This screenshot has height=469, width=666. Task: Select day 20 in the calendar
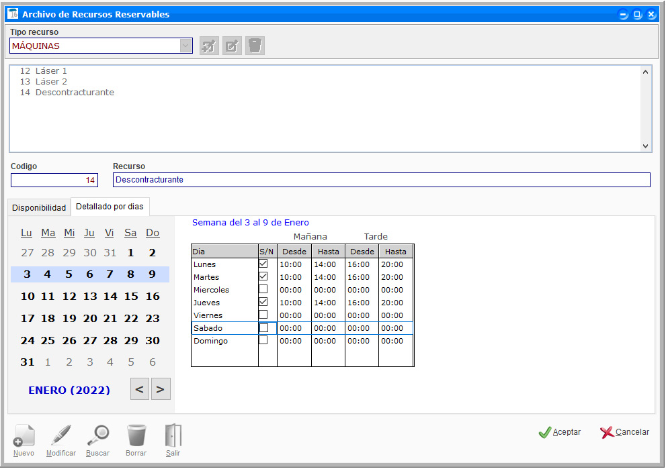click(90, 318)
